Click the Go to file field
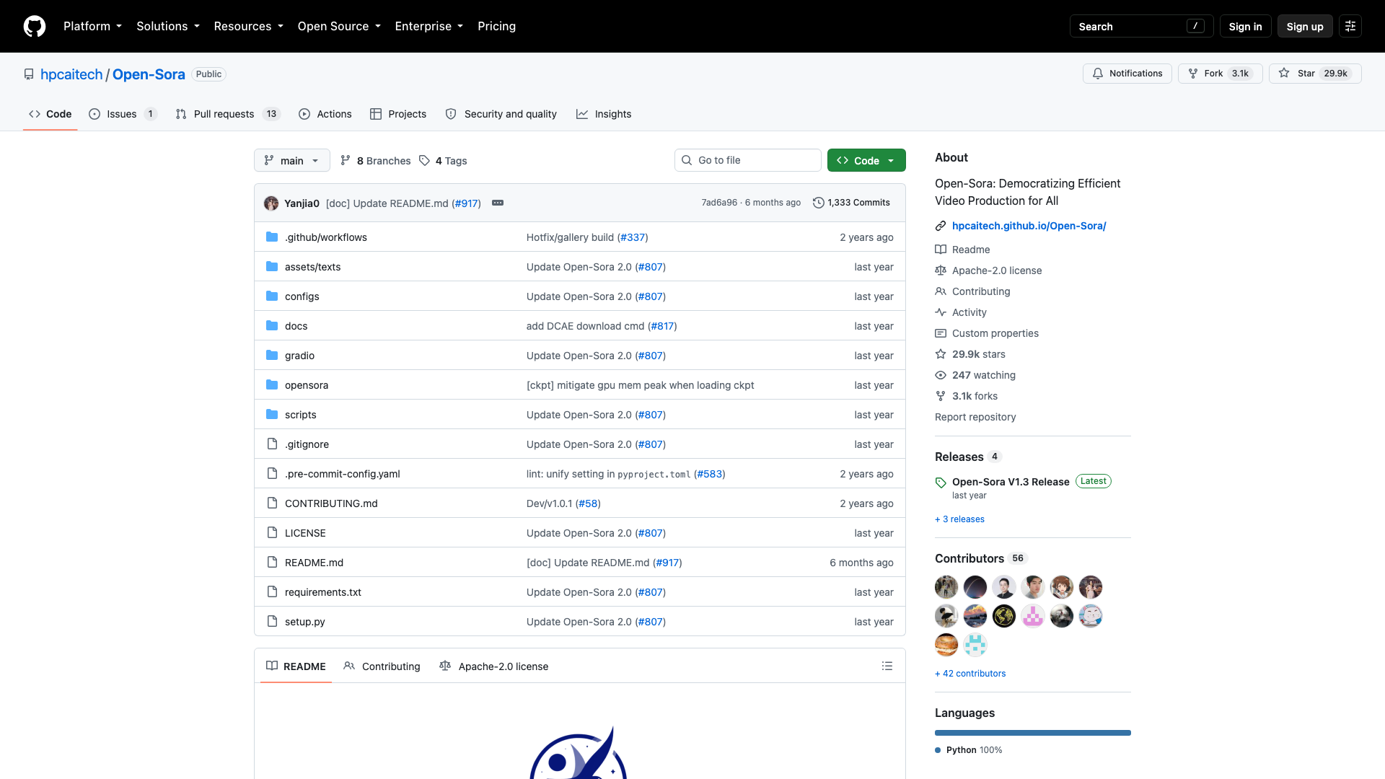Screen dimensions: 1385x779 [x=748, y=160]
